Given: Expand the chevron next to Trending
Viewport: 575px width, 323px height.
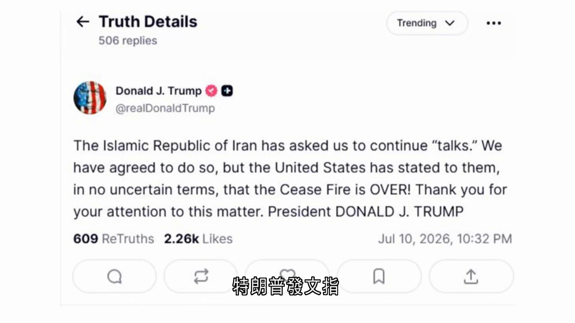Looking at the screenshot, I should coord(450,23).
